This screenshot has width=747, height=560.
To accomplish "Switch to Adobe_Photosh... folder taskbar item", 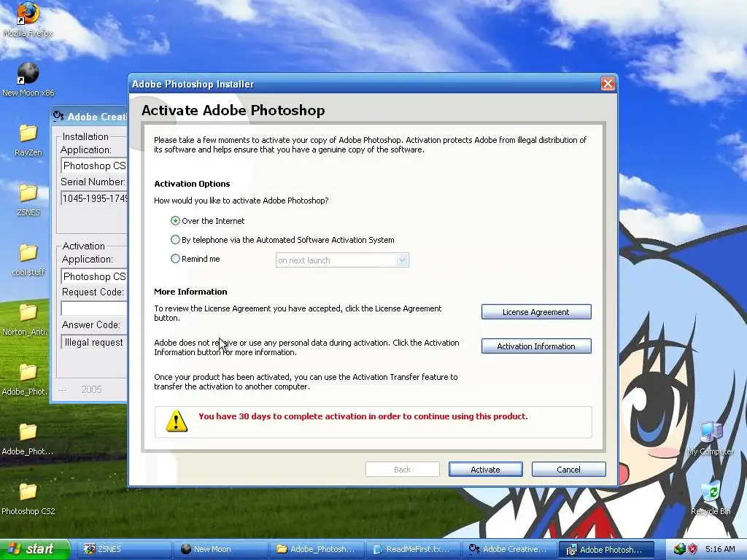I will coord(318,549).
